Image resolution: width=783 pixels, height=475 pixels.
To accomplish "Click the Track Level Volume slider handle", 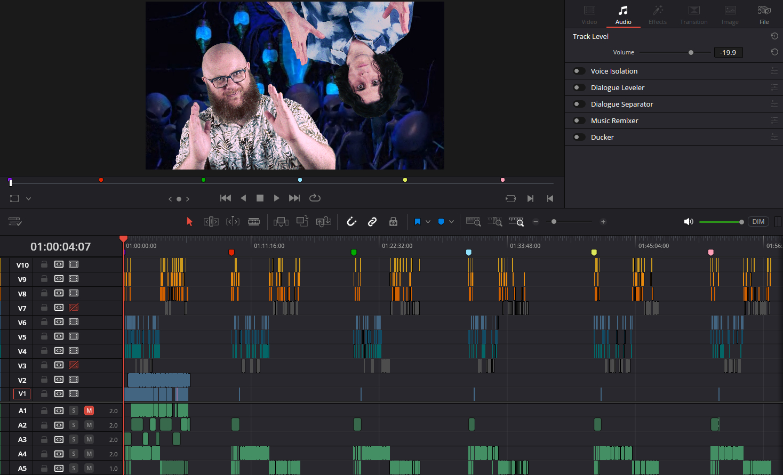I will tap(691, 52).
